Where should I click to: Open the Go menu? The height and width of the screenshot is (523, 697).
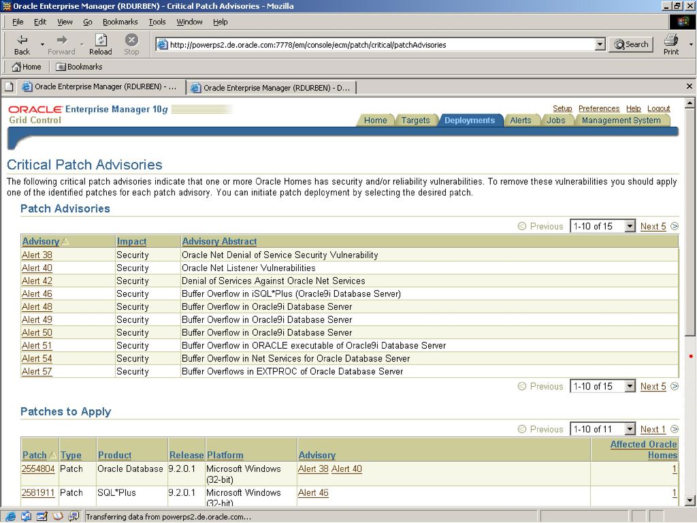(x=88, y=22)
